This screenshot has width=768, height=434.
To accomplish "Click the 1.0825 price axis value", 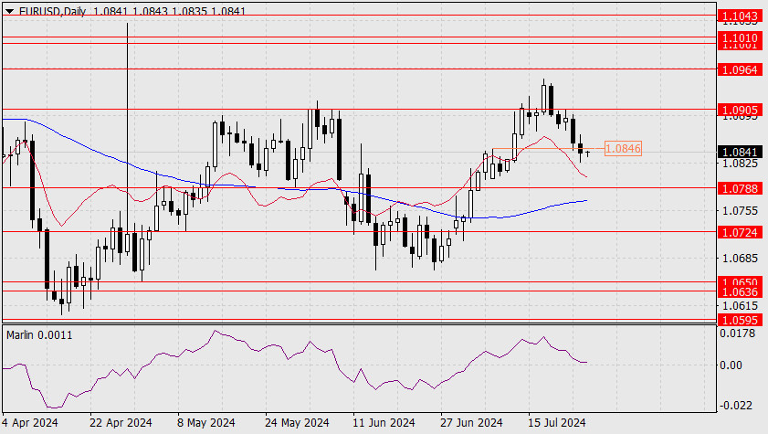I will click(740, 164).
